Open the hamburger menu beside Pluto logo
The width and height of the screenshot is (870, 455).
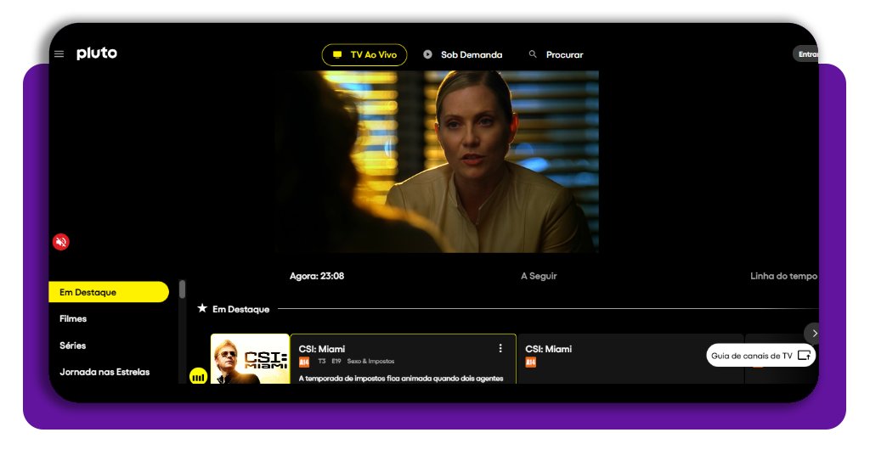pyautogui.click(x=59, y=54)
